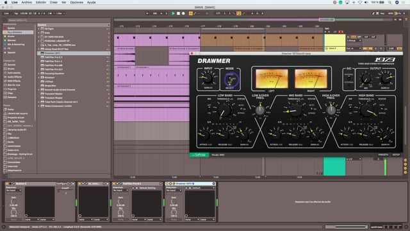Toggle the Drawmer 1973 device activator
The height and width of the screenshot is (231, 410).
click(167, 184)
